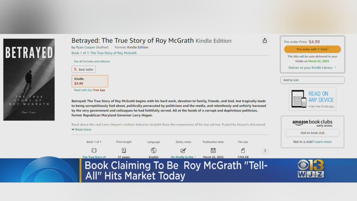Select the Kindle $4.99 format option

(90, 81)
